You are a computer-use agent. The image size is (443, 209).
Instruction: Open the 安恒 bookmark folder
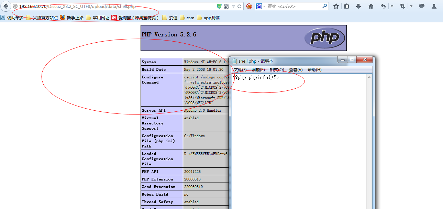[x=170, y=18]
